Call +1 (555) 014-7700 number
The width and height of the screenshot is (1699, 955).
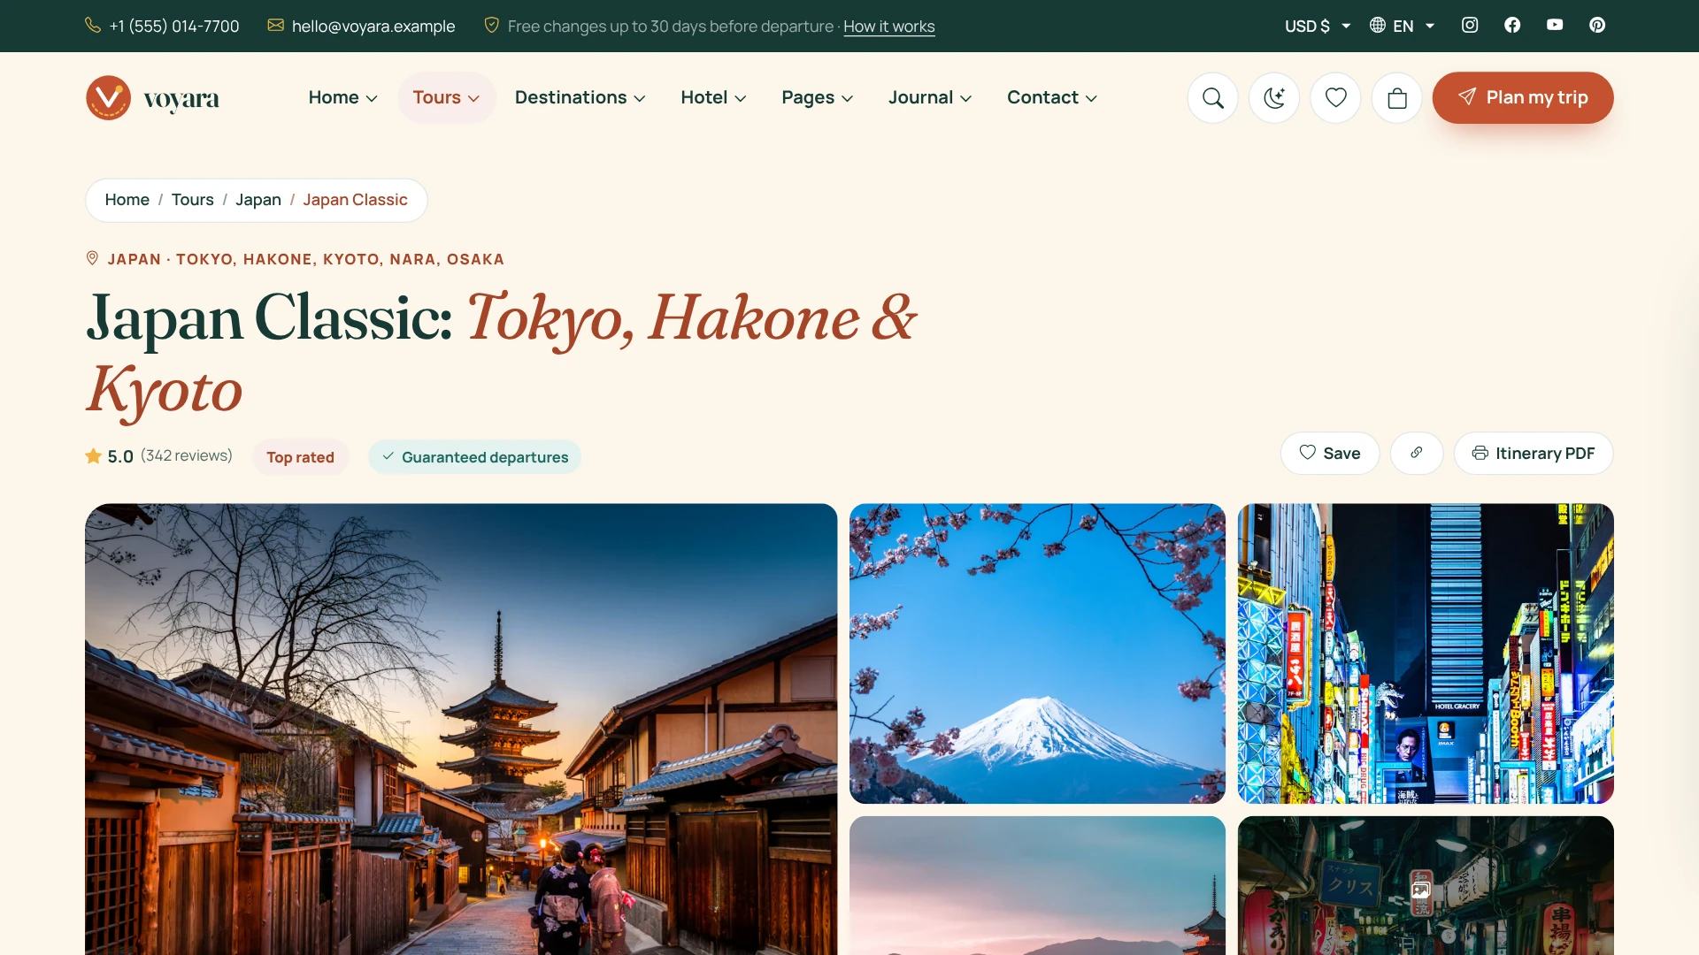[174, 27]
